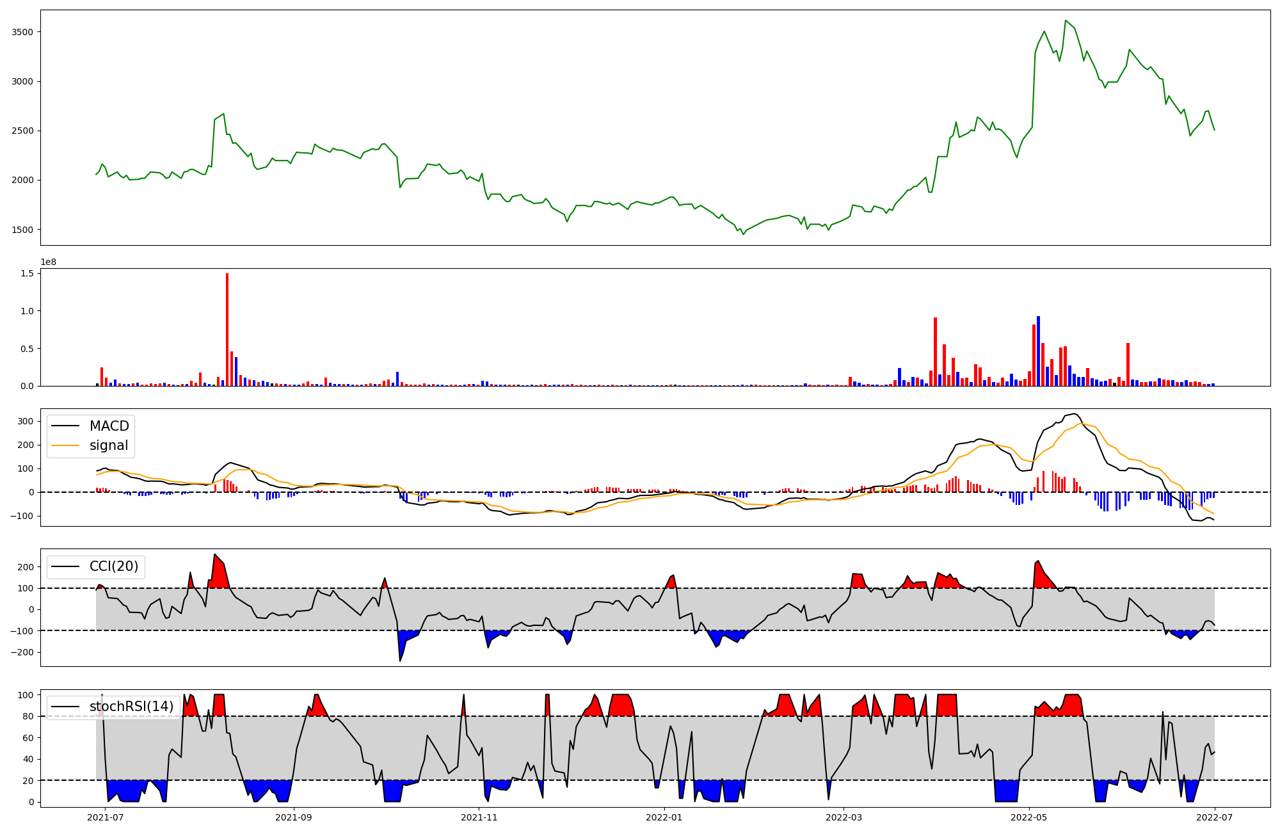Click the 300 tick on MACD axis
1280x832 pixels.
click(26, 421)
